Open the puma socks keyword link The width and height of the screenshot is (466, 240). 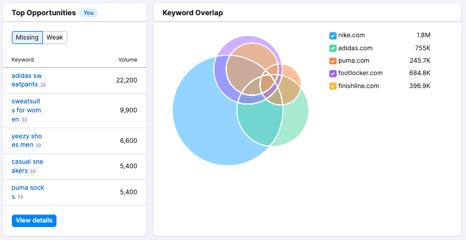click(x=28, y=192)
